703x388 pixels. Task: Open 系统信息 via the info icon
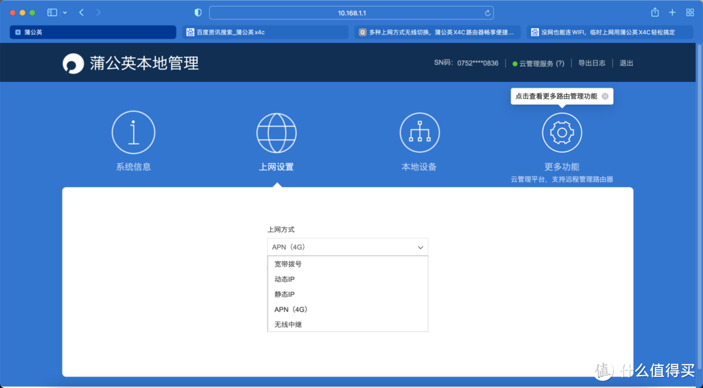(x=133, y=132)
